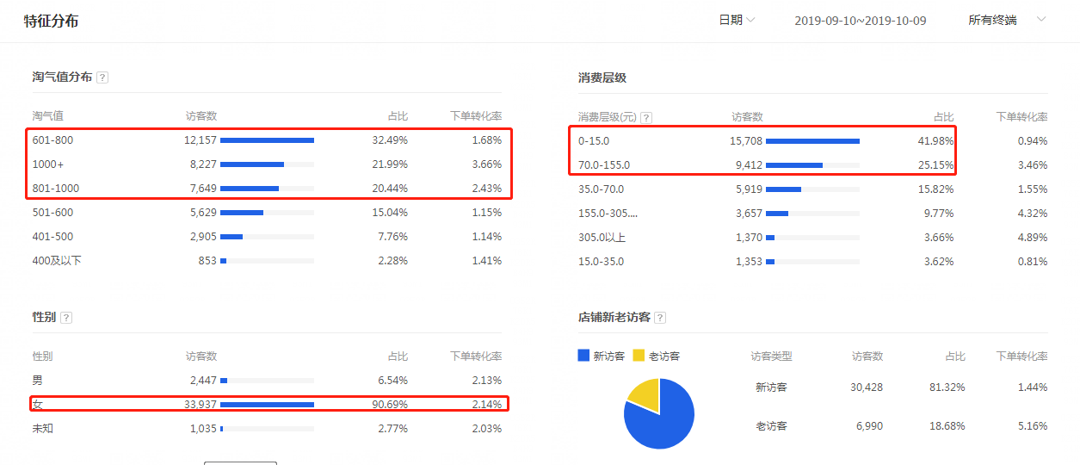
Task: Click the yellow pie chart slice
Action: tap(645, 392)
